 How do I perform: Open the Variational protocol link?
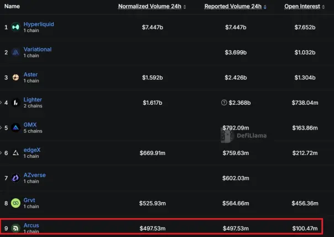pyautogui.click(x=38, y=49)
